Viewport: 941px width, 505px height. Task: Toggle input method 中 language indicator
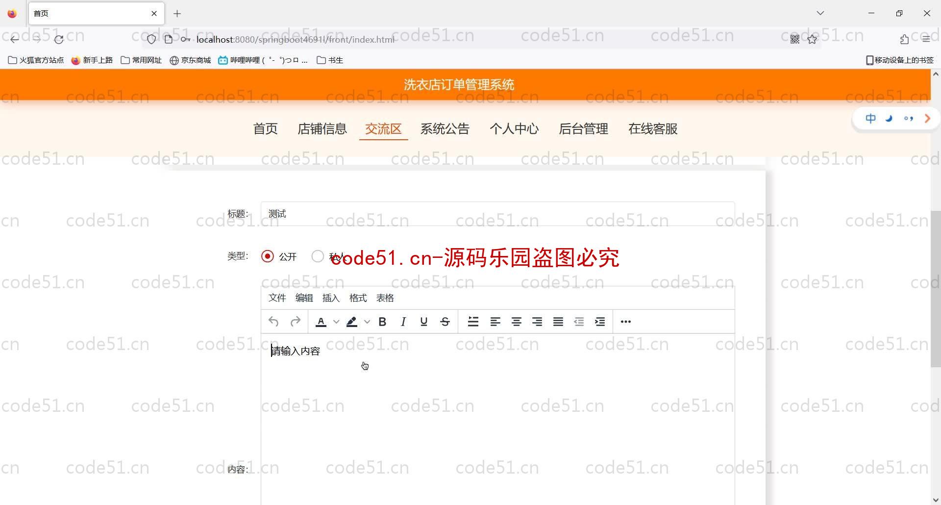click(x=870, y=118)
